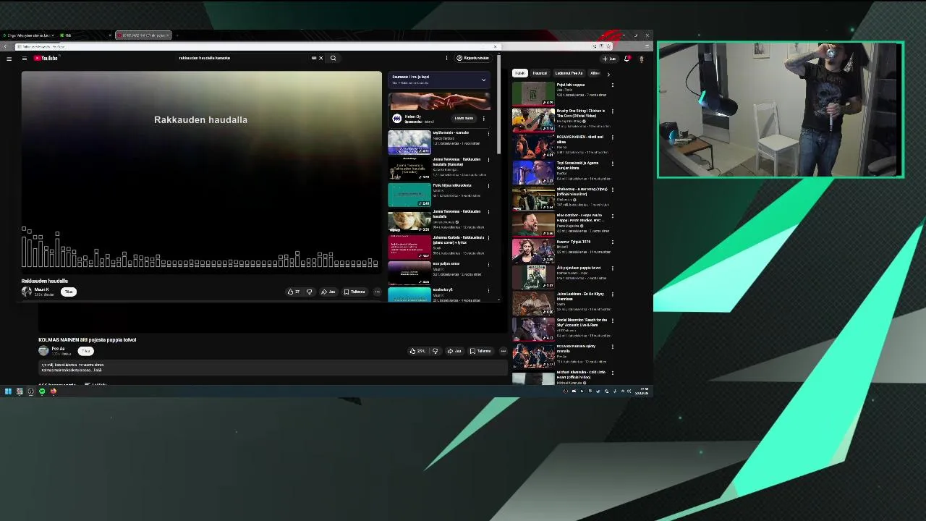Subscribe to Pee Aa with Tilaa
Screen dimensions: 926x521
(85, 351)
